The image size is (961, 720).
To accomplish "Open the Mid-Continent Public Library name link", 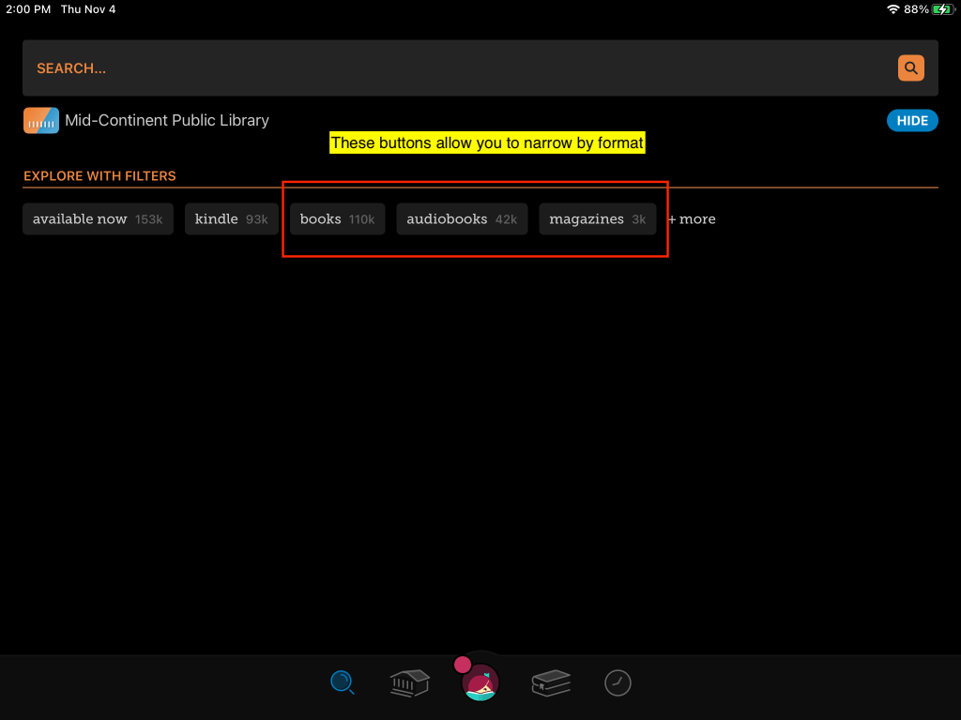I will (x=167, y=120).
